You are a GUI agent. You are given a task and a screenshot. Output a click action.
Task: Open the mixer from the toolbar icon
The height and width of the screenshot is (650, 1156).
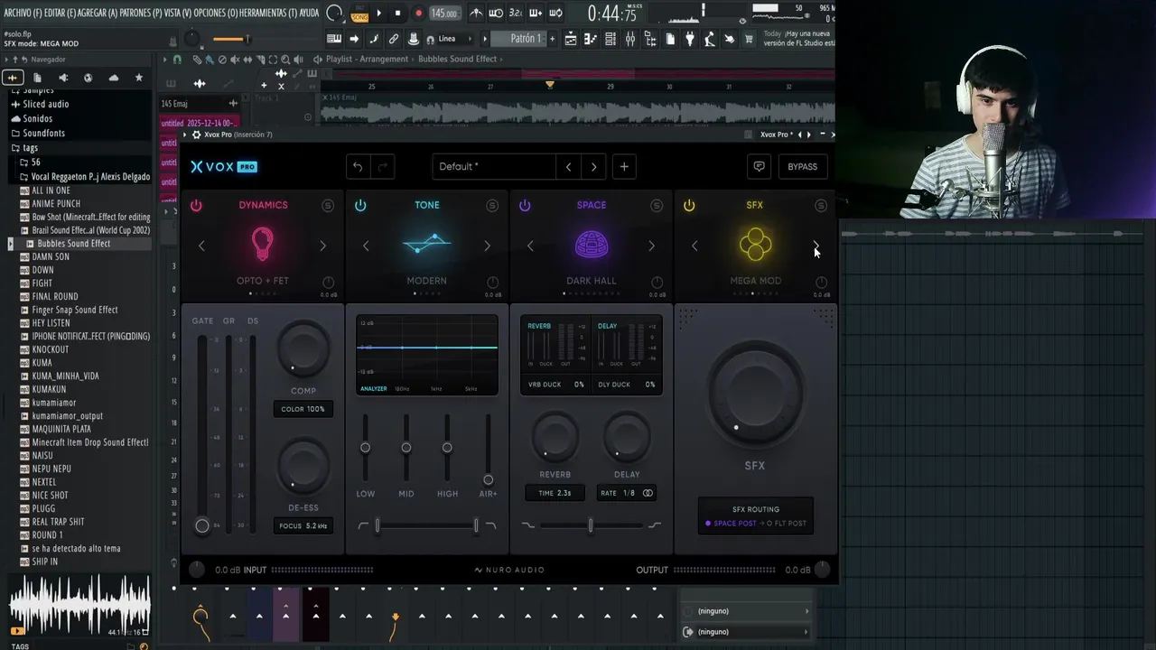click(x=630, y=39)
